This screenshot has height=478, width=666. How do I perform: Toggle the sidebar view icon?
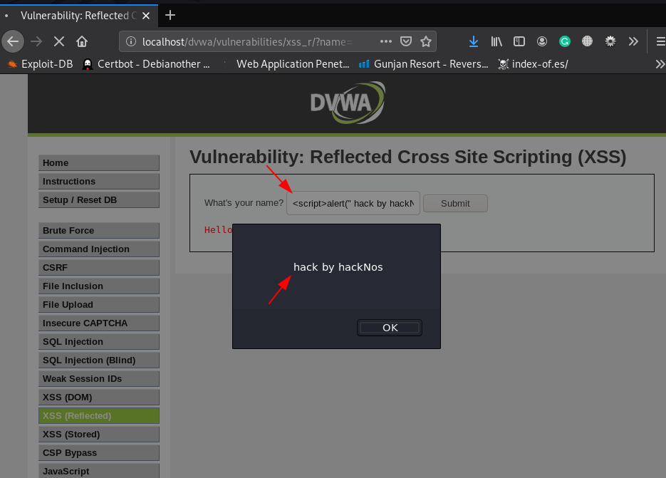click(519, 41)
